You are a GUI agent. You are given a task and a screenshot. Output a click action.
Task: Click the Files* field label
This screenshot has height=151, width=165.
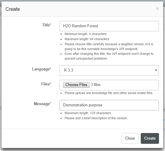click(x=46, y=84)
